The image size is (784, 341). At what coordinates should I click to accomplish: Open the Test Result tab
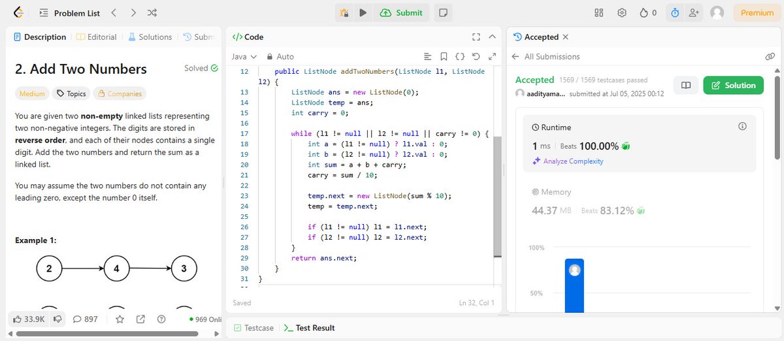click(309, 328)
